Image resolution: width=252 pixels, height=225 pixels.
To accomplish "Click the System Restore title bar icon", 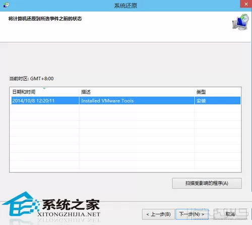I will (x=6, y=5).
